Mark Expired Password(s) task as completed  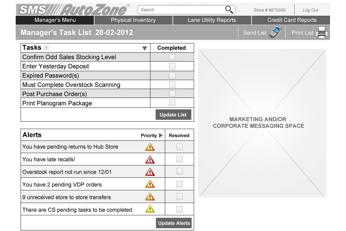(172, 75)
